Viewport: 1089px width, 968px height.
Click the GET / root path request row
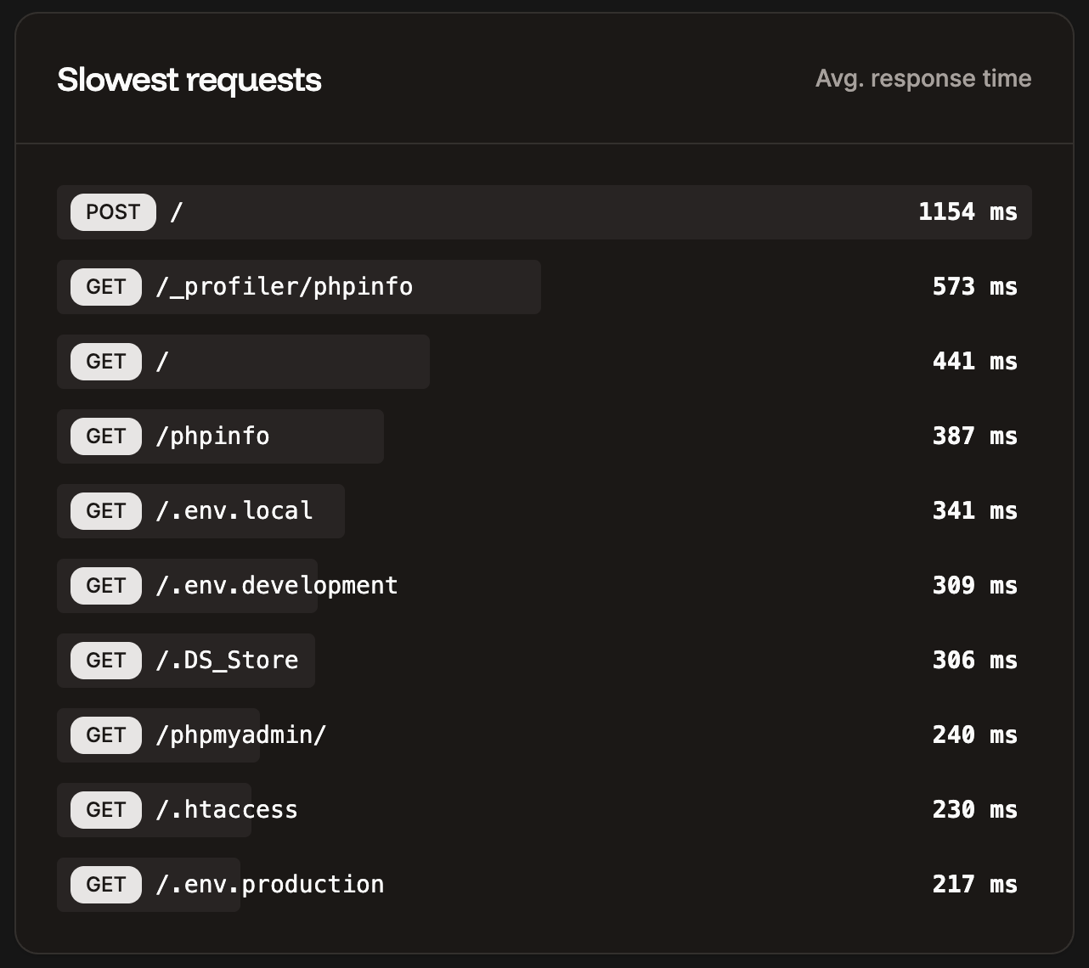click(x=243, y=361)
